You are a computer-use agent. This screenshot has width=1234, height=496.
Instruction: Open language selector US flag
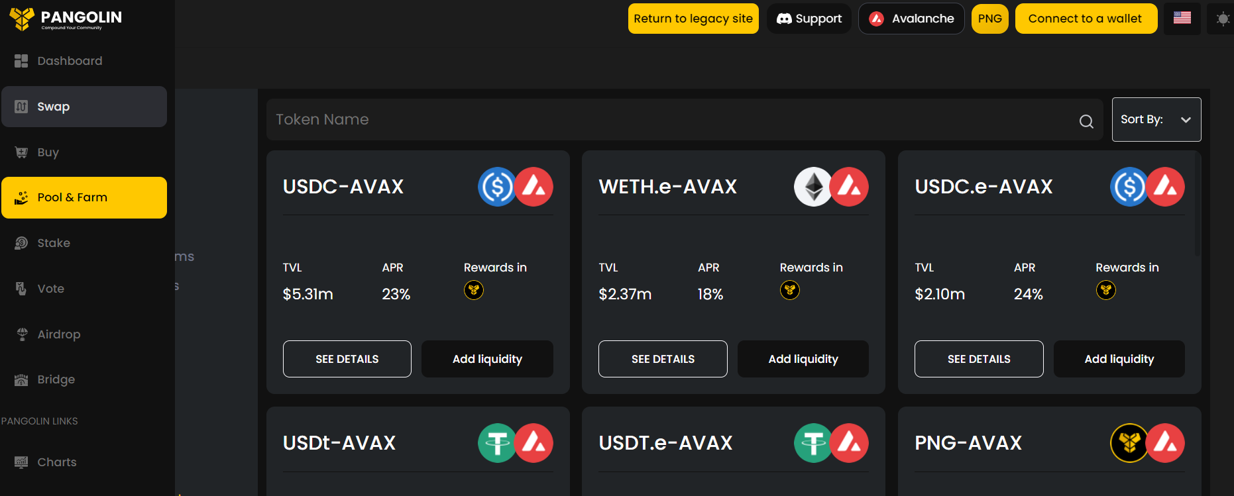(1182, 19)
